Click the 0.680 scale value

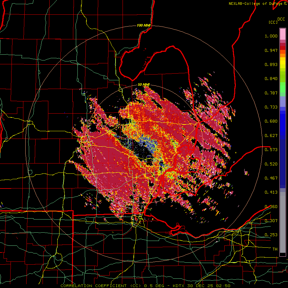pos(271,121)
